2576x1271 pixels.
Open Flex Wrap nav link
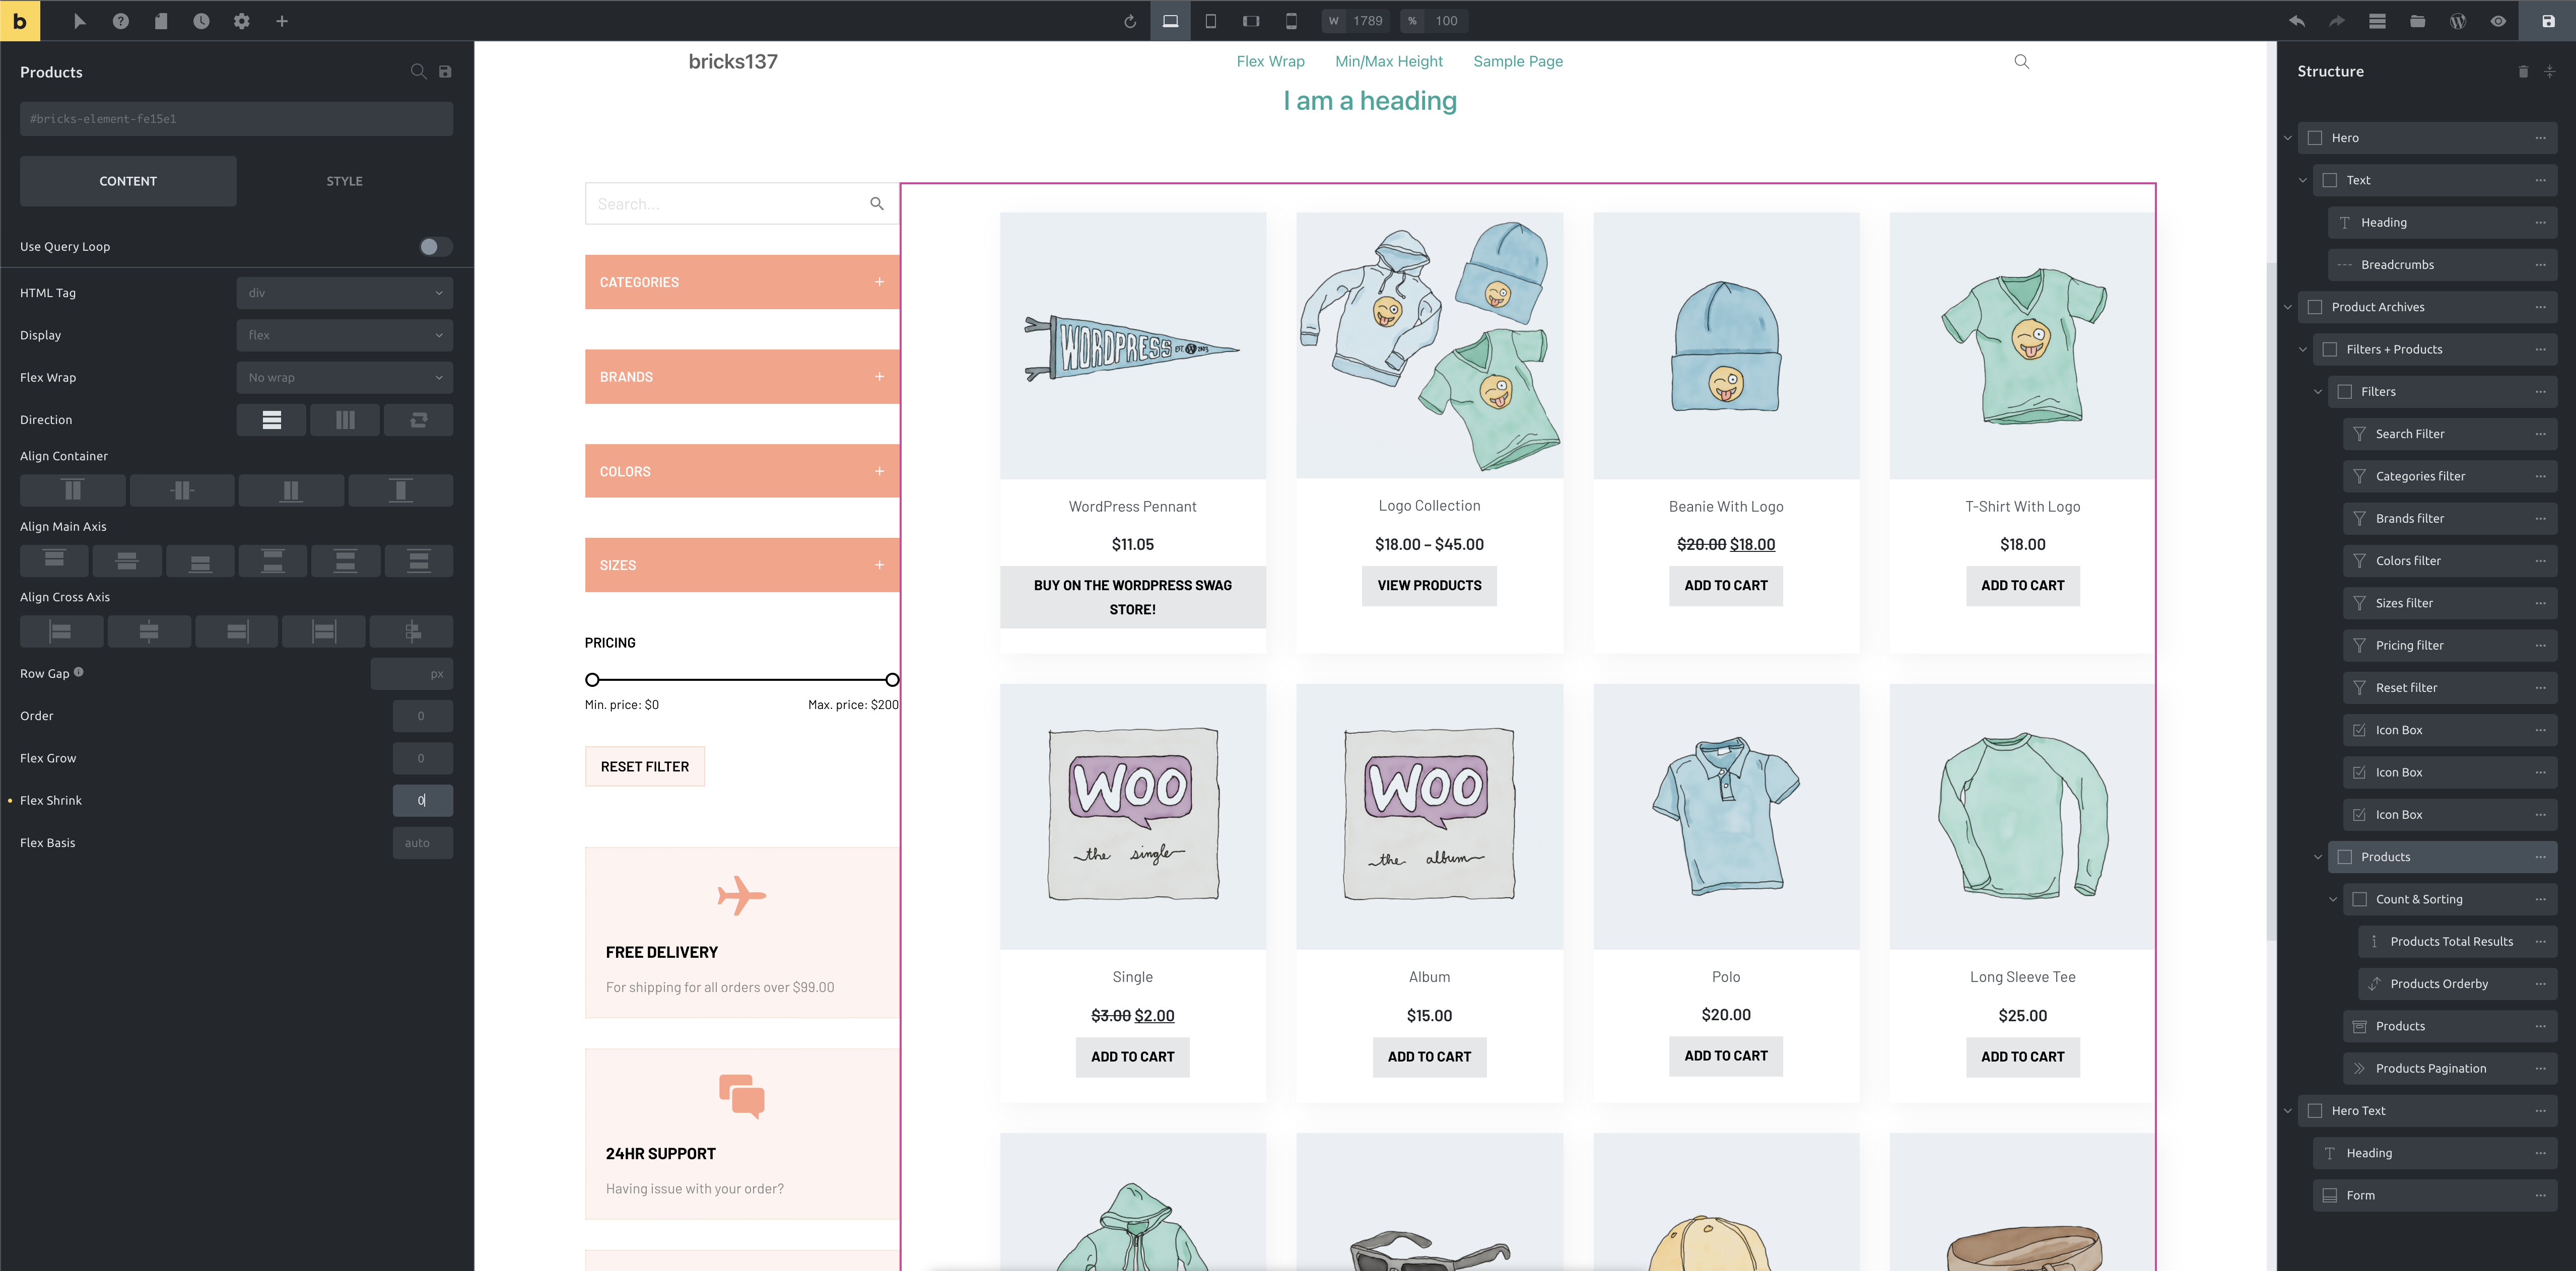point(1270,61)
